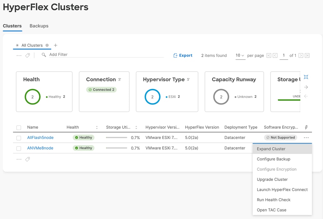323x219 pixels.
Task: Filter by Healthy 2 legend
Action: (55, 97)
